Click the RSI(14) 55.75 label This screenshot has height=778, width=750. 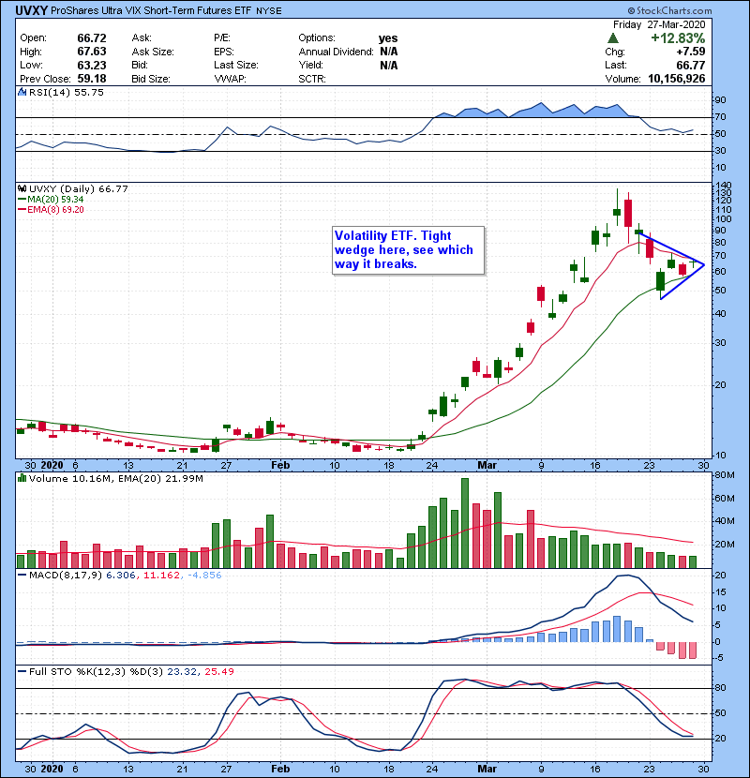tap(67, 92)
